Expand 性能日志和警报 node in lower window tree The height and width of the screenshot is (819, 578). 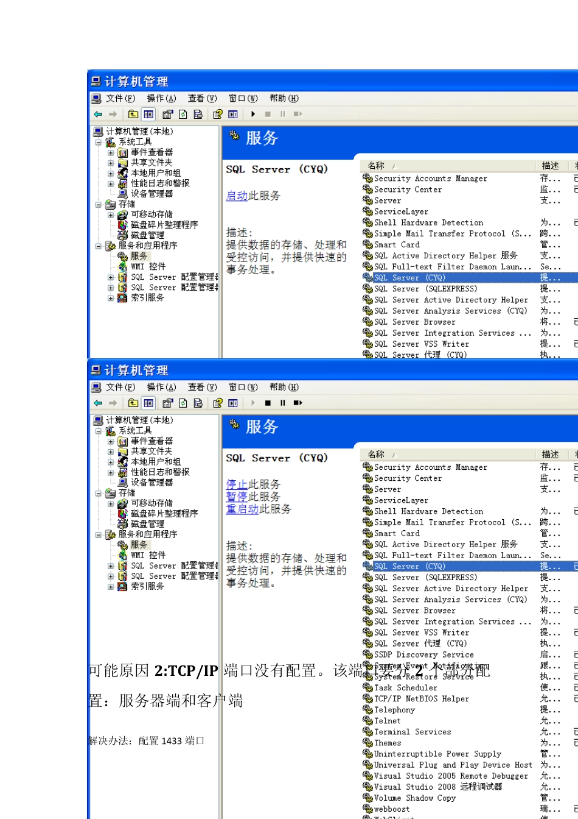click(111, 472)
